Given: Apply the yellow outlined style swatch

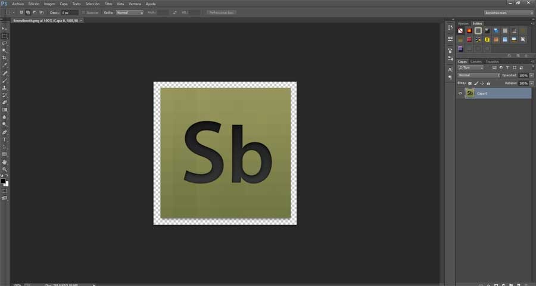Looking at the screenshot, I should [487, 40].
